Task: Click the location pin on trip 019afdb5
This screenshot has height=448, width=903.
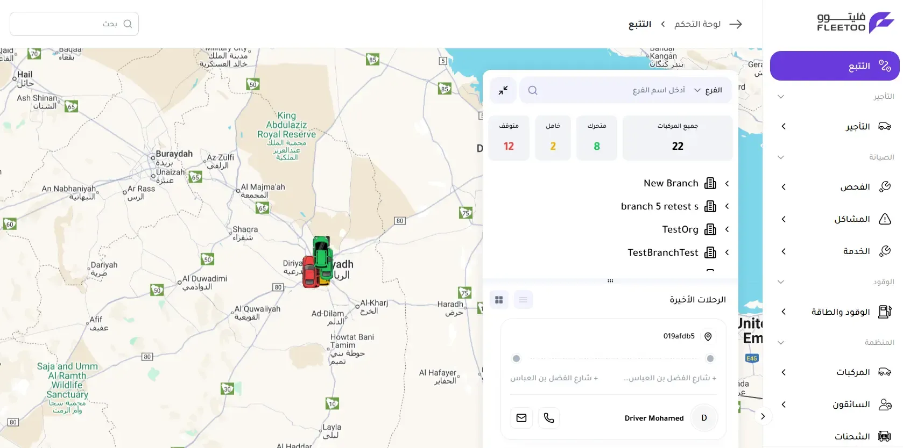Action: tap(708, 336)
